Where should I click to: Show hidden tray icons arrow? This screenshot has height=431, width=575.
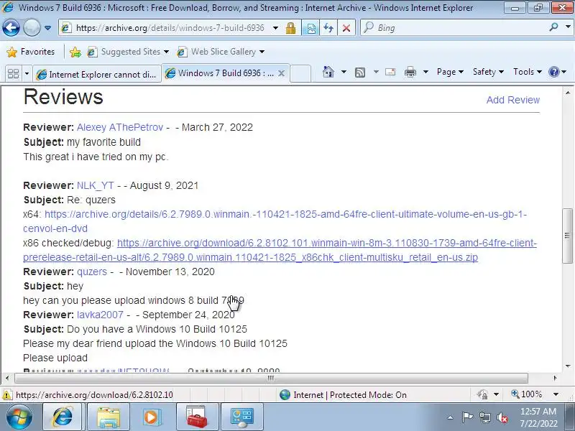(x=450, y=417)
